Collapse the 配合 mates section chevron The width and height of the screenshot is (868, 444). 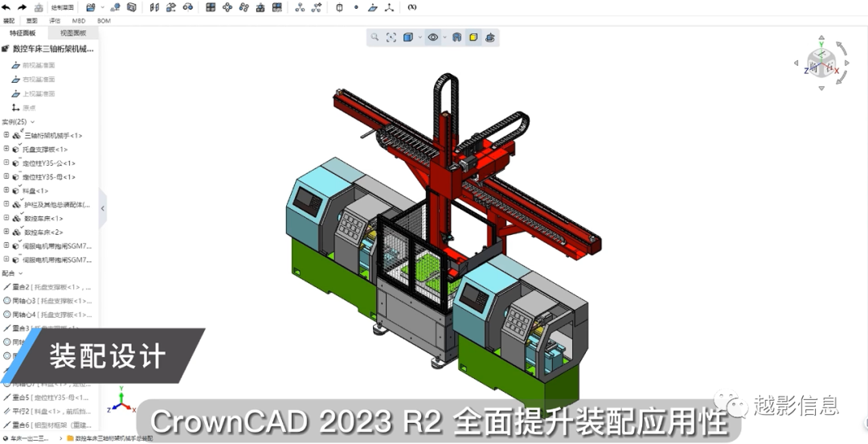coord(21,273)
